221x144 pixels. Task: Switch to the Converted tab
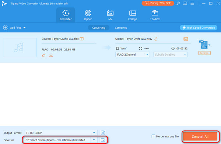click(121, 28)
